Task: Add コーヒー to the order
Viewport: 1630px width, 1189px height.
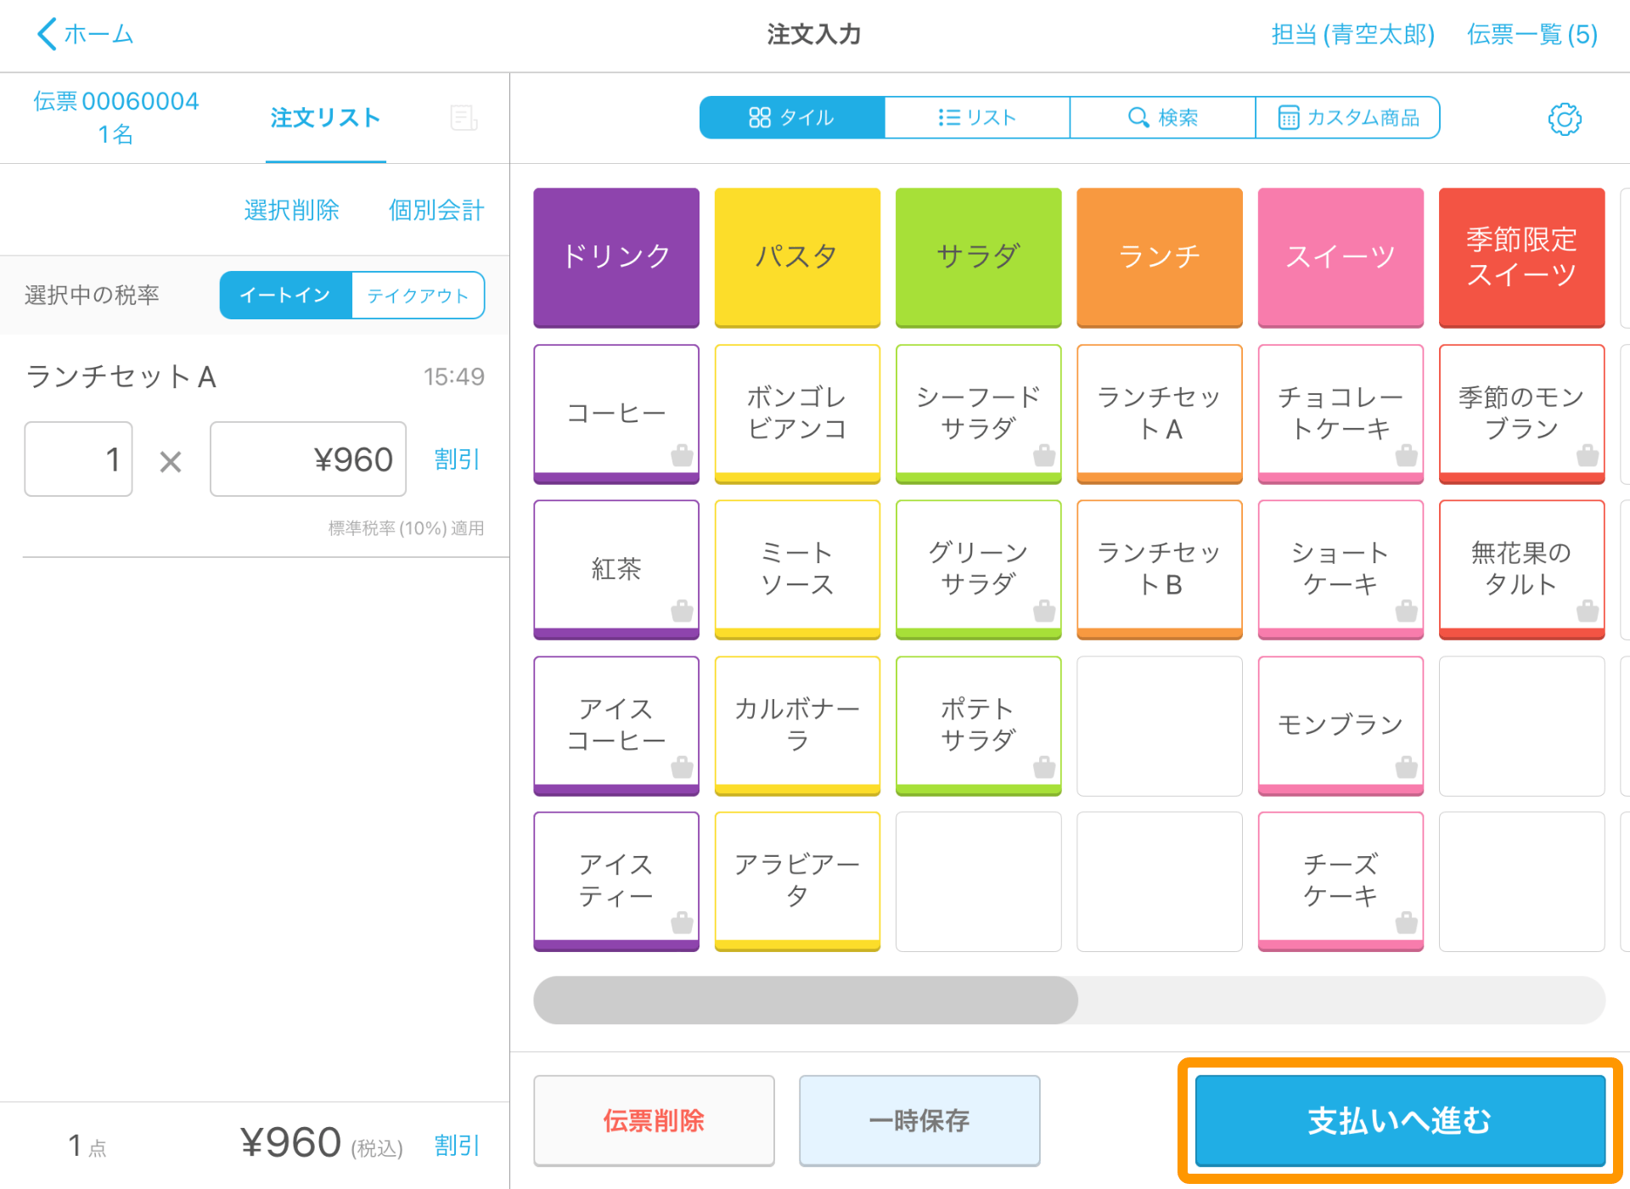Action: 616,413
